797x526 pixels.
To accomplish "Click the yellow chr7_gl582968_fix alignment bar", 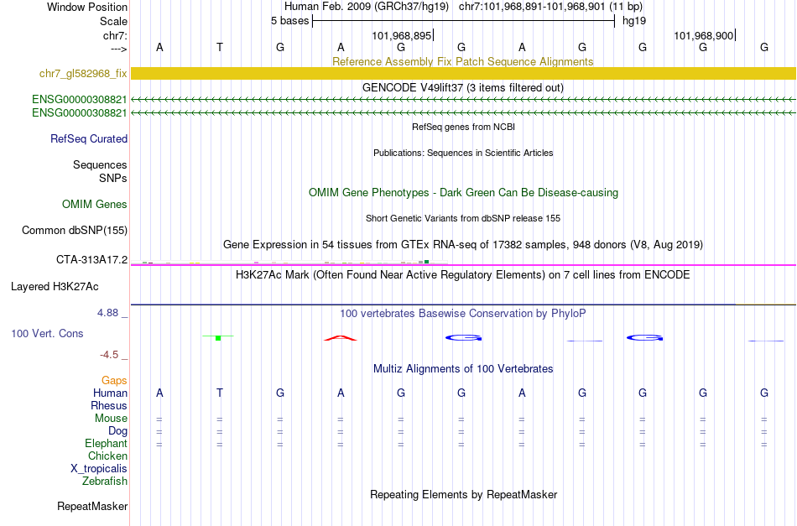I will pos(464,73).
